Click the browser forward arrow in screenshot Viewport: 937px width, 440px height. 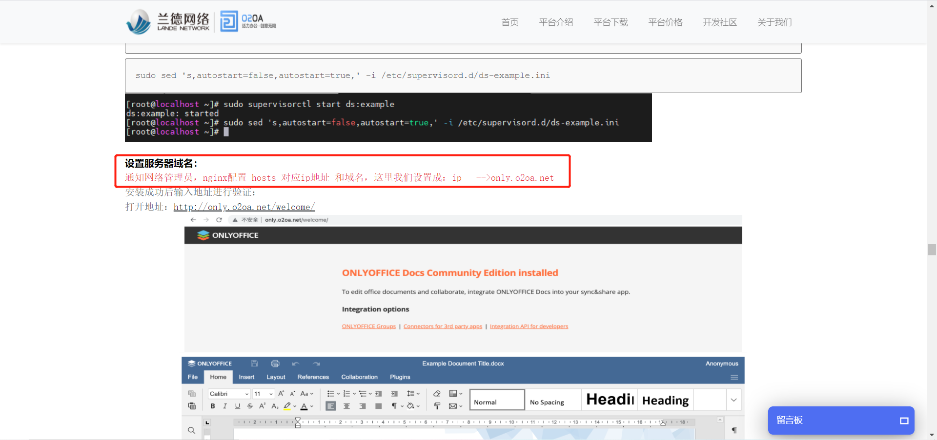point(206,220)
